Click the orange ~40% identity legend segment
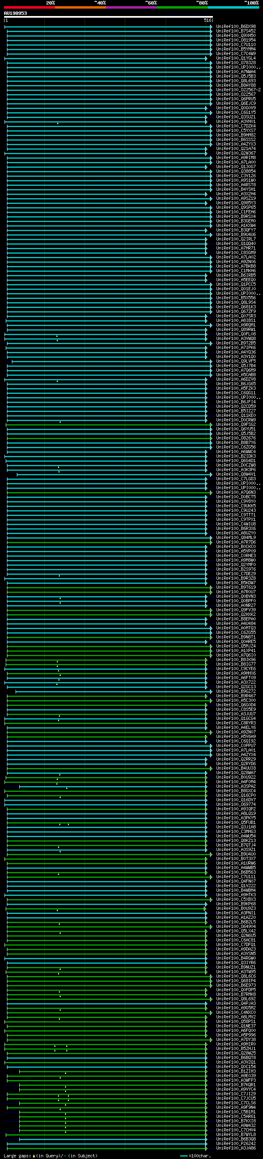 (81, 7)
